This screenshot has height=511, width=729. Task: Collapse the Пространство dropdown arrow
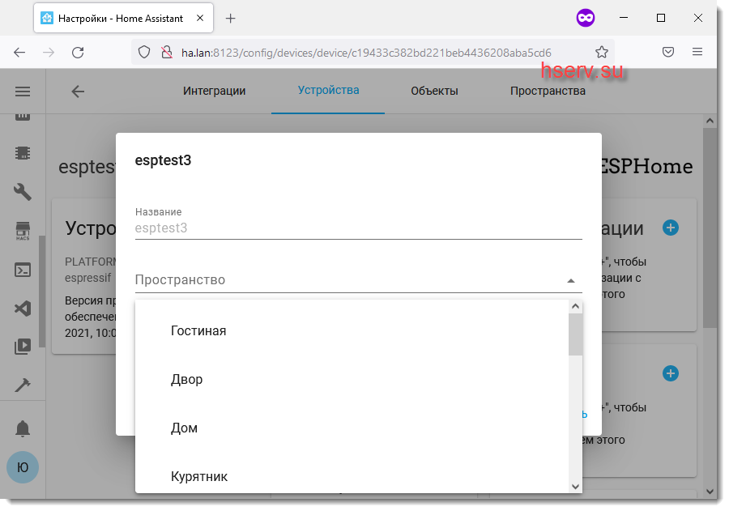pyautogui.click(x=570, y=280)
